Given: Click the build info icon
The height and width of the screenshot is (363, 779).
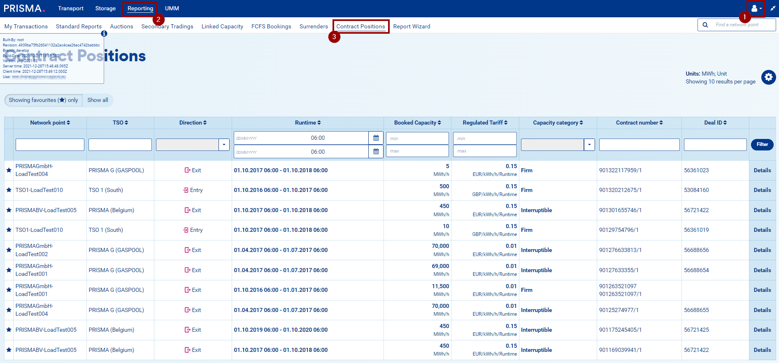Looking at the screenshot, I should coord(104,34).
